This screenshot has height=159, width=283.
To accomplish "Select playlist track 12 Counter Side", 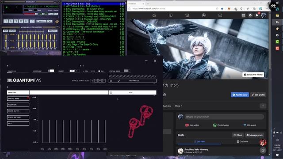I will [93, 31].
